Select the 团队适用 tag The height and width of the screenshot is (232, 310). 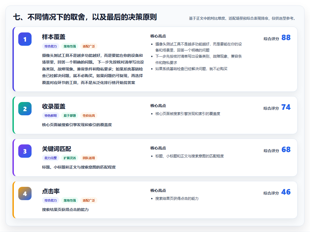point(89,158)
